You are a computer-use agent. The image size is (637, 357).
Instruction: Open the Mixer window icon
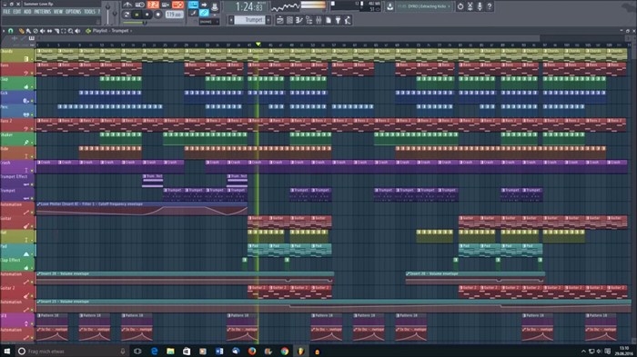click(318, 20)
